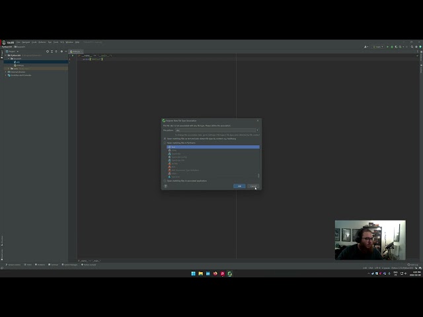Expand the File pattern dropdown arrow
This screenshot has width=423, height=317.
257,130
